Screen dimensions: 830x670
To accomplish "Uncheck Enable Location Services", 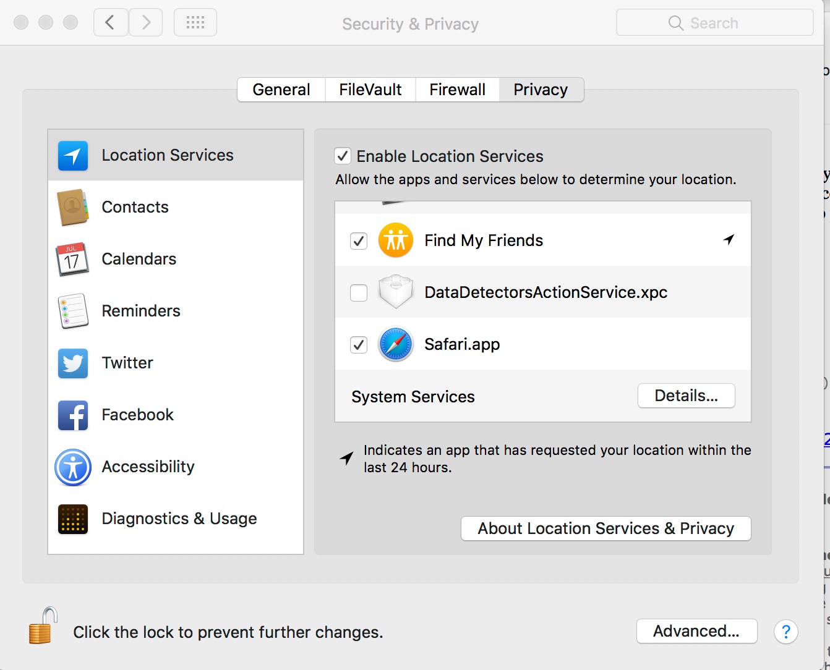I will (x=343, y=156).
